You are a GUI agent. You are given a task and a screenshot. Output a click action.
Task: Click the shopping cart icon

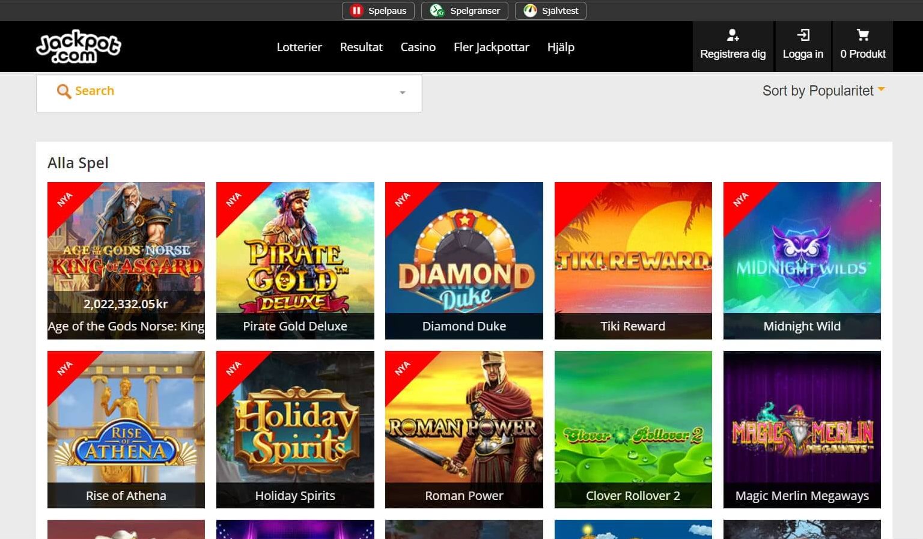click(x=863, y=35)
